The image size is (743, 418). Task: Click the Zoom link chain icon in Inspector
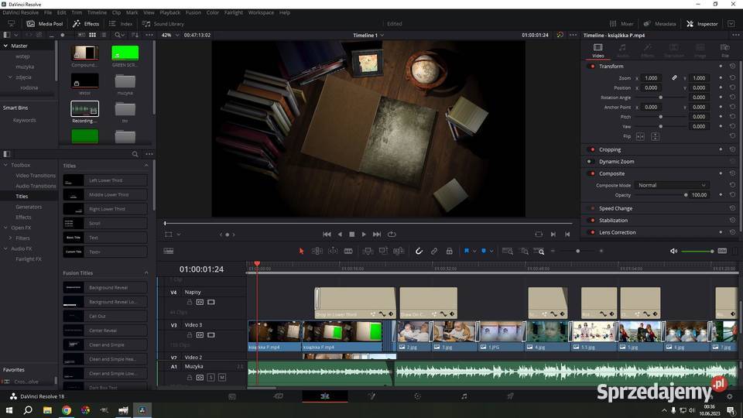click(674, 78)
